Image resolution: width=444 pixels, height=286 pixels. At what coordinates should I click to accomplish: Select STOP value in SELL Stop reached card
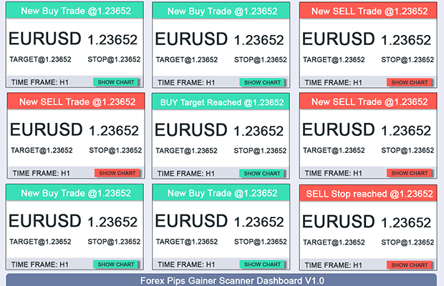tap(407, 242)
